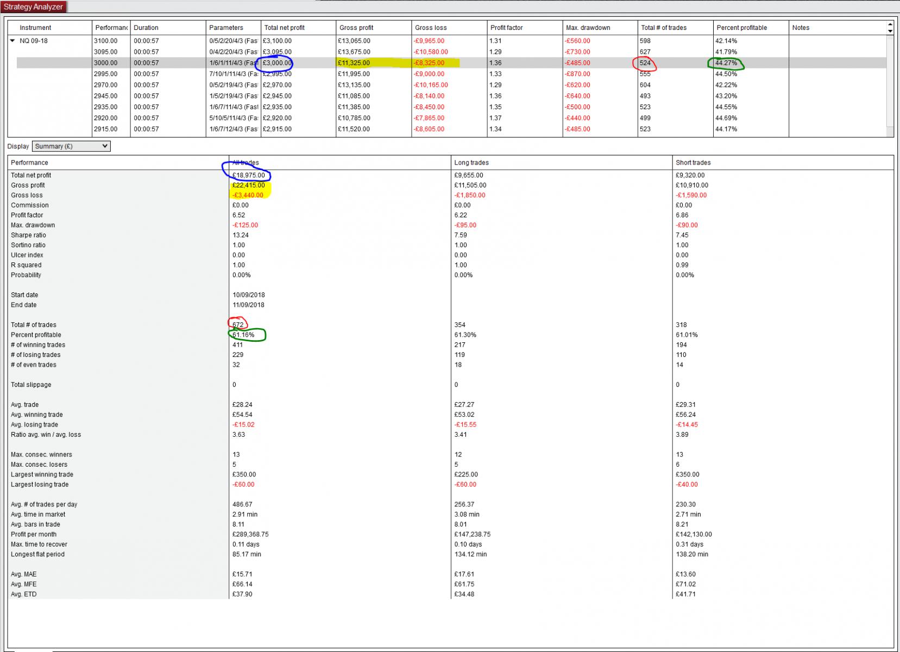900x652 pixels.
Task: Collapse the NQ 09-18 instrument row
Action: point(12,41)
